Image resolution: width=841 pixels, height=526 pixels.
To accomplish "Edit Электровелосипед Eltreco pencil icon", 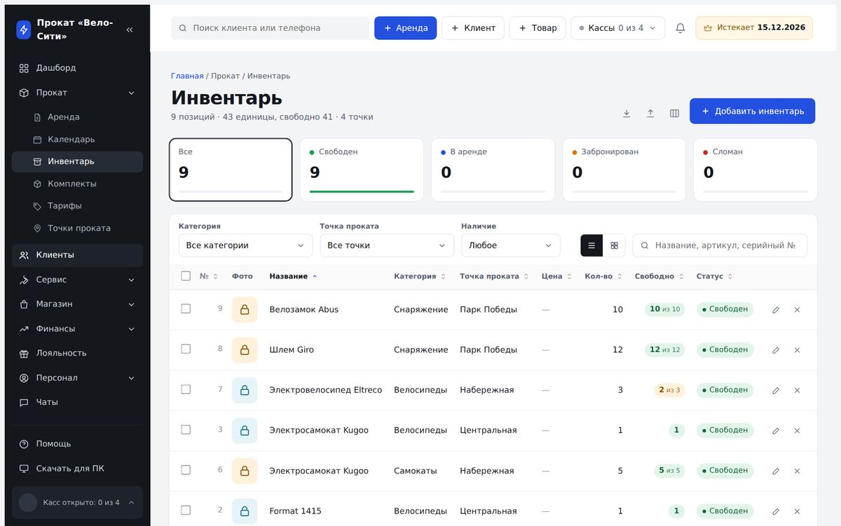I will [776, 390].
